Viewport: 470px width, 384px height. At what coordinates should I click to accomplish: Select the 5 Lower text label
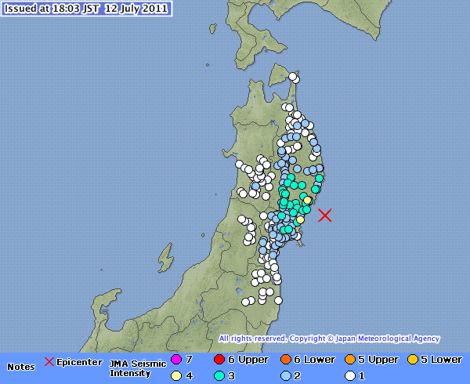[x=441, y=360]
